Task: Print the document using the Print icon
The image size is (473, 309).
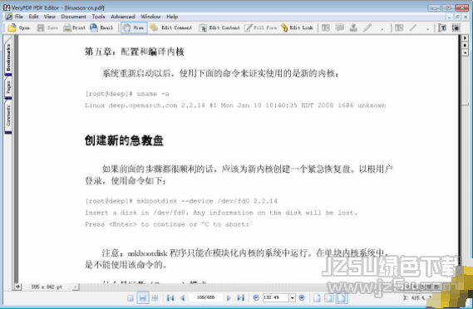Action: [75, 27]
